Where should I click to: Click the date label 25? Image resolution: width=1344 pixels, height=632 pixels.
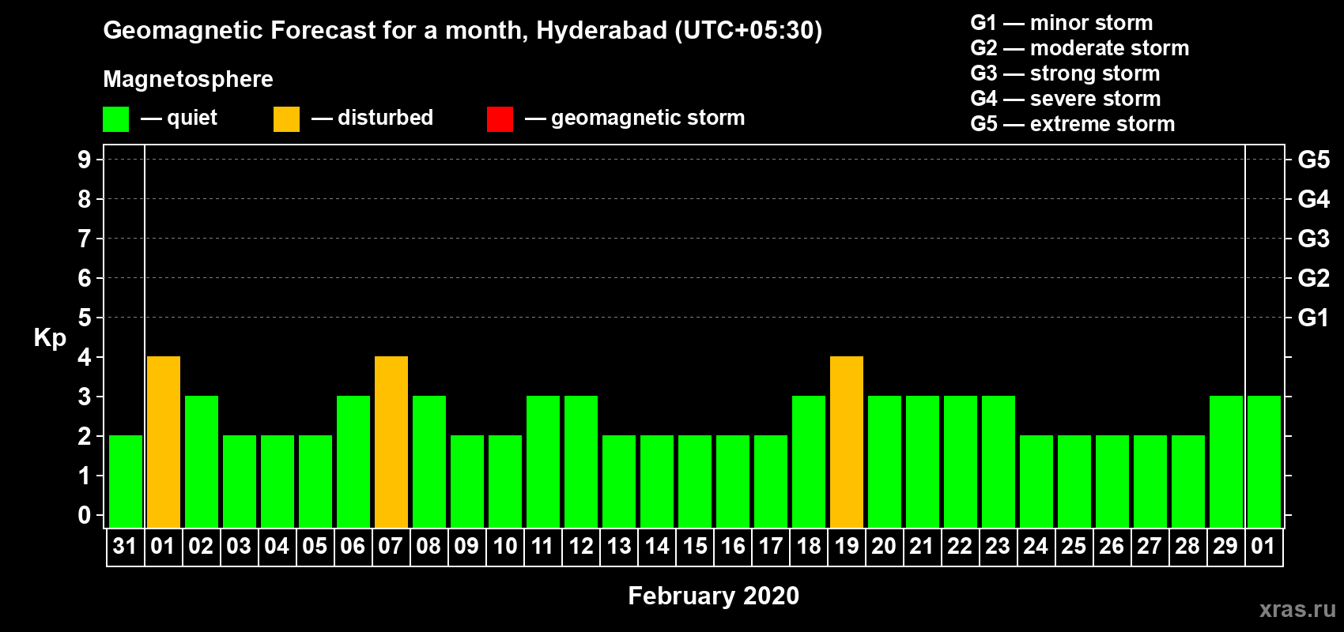pos(1074,546)
